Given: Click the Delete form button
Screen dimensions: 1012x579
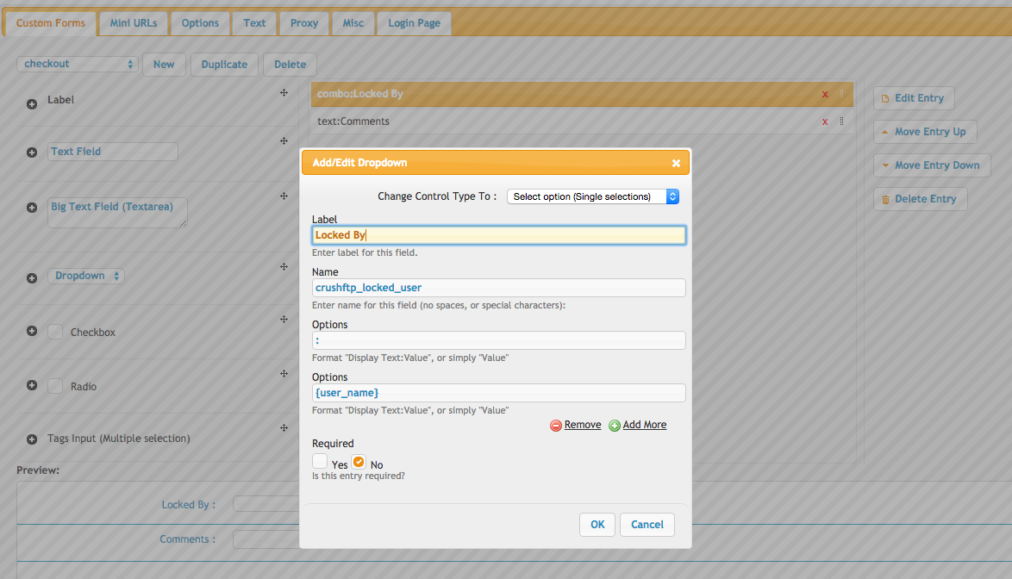Looking at the screenshot, I should pos(290,65).
